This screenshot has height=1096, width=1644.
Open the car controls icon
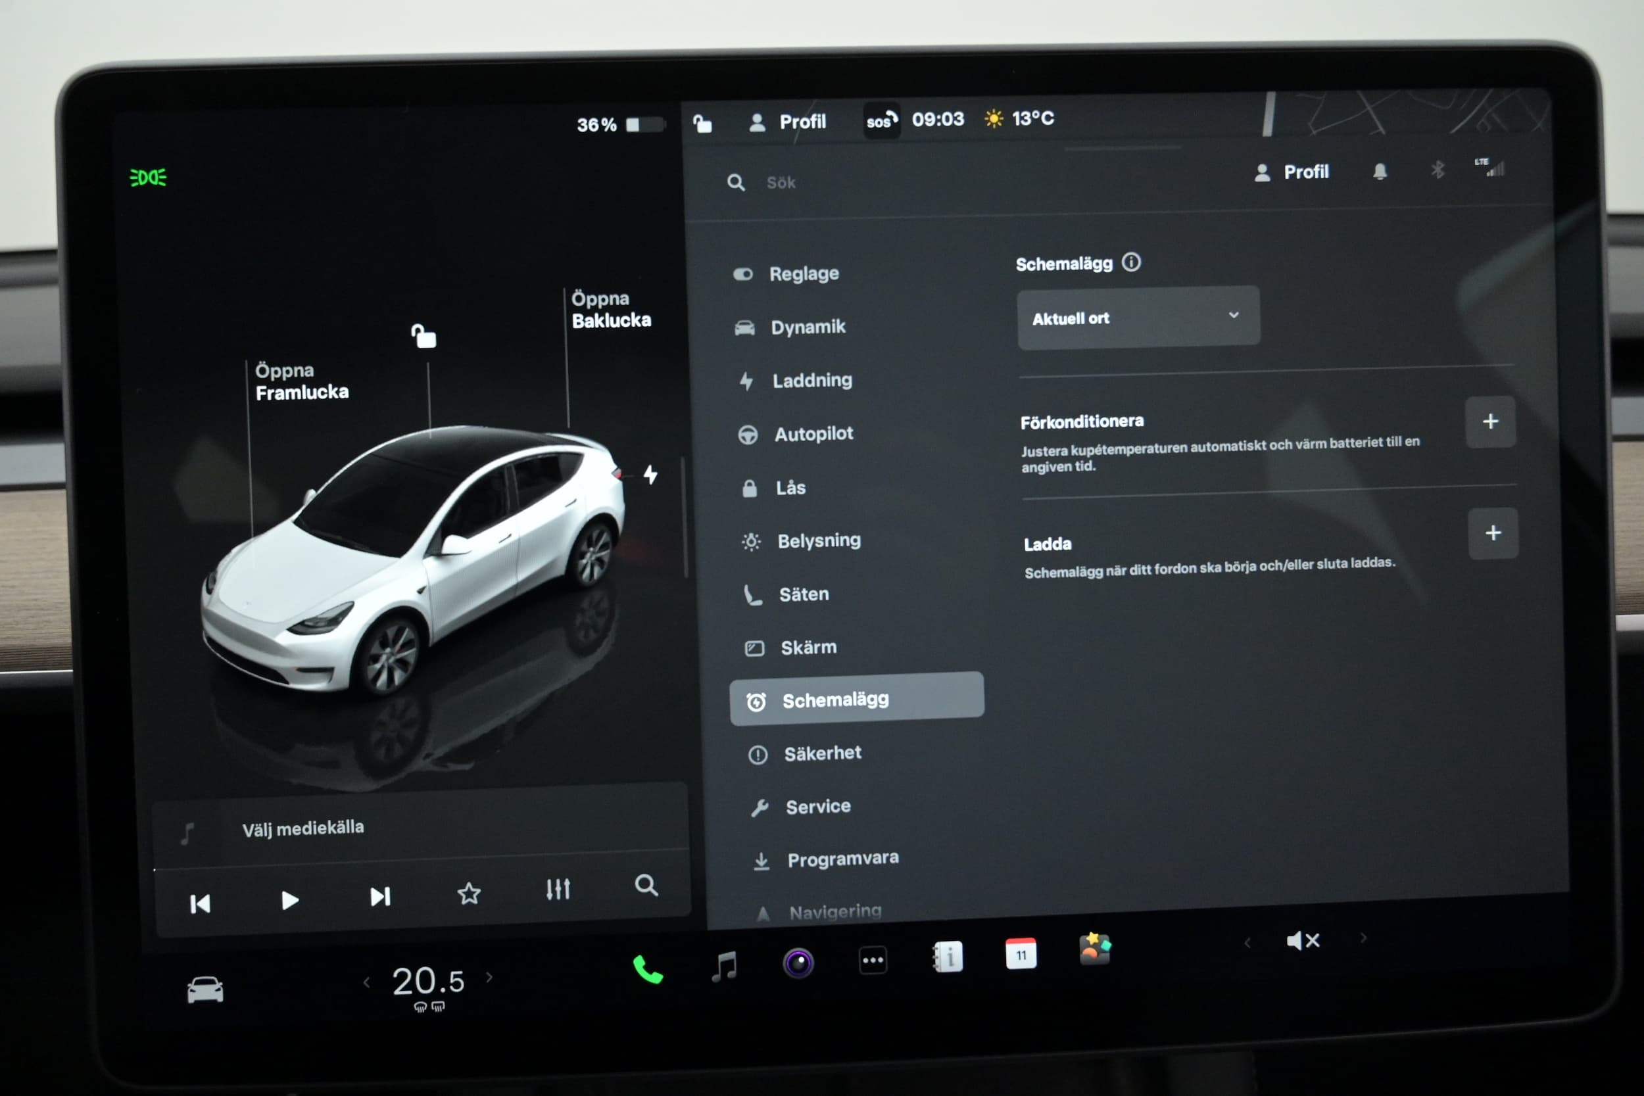click(205, 989)
